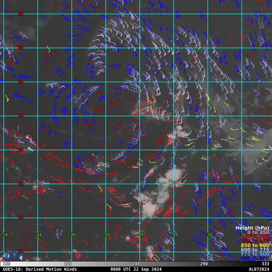Click the longitude label -46
Image resolution: width=272 pixels, height=272 pixels.
click(x=72, y=235)
